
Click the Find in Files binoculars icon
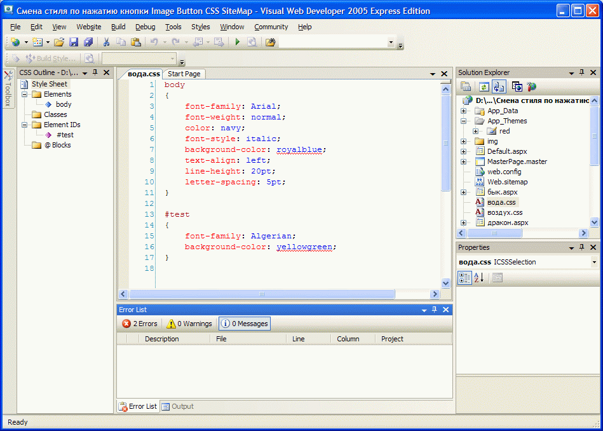click(x=270, y=42)
